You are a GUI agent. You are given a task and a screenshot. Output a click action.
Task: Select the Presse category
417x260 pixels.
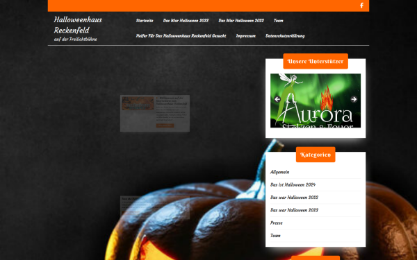point(277,223)
